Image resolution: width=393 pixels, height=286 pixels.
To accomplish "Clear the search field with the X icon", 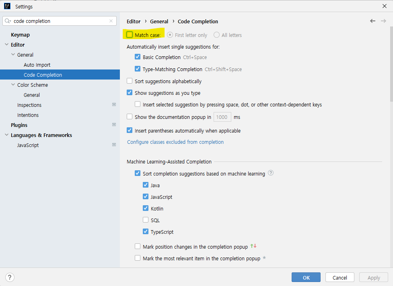I will tap(111, 21).
